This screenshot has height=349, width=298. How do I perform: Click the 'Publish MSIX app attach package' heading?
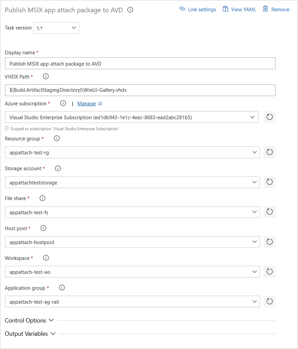(x=64, y=10)
